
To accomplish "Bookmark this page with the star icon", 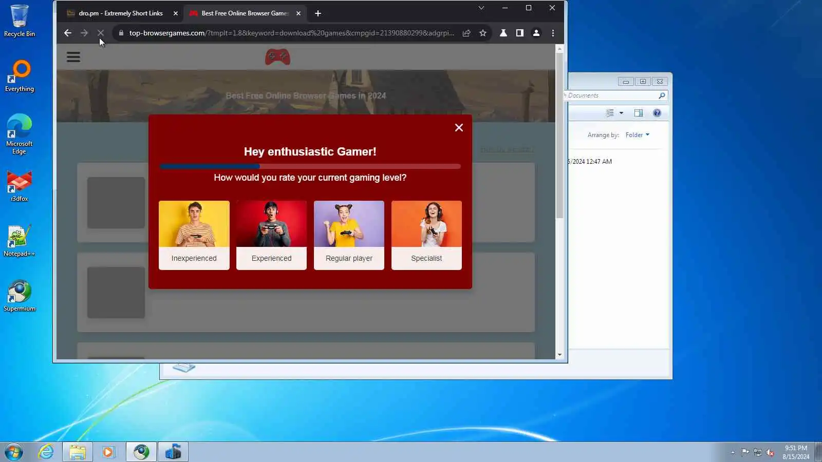I will [483, 33].
